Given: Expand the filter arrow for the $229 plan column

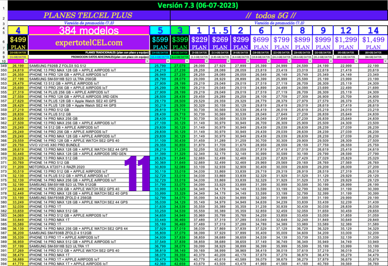Looking at the screenshot, I should (x=207, y=61).
